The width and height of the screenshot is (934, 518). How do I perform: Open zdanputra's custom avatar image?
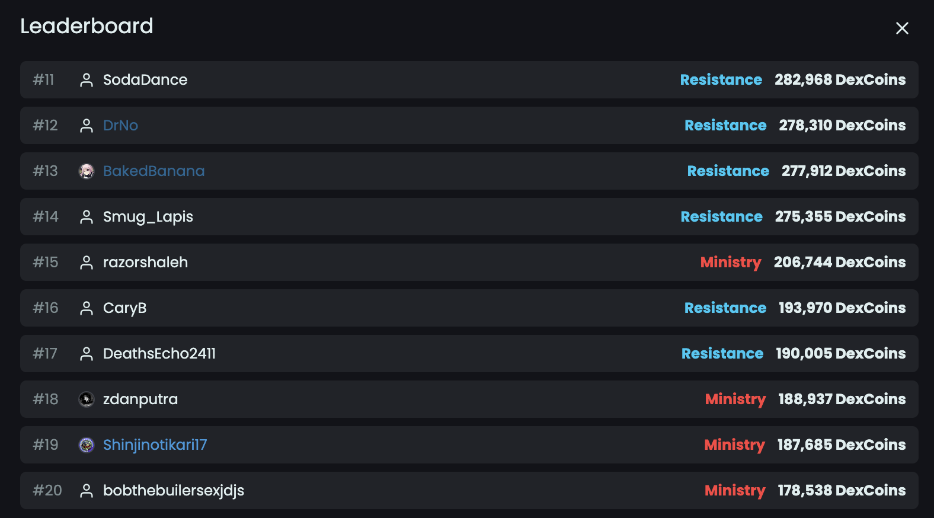[87, 399]
